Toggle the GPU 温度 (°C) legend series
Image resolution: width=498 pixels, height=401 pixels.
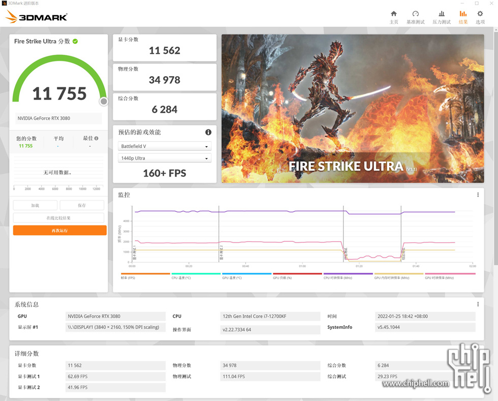click(247, 276)
